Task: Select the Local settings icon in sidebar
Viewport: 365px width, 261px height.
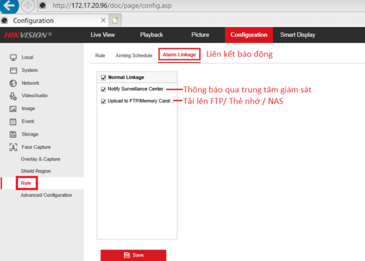Action: coord(13,57)
